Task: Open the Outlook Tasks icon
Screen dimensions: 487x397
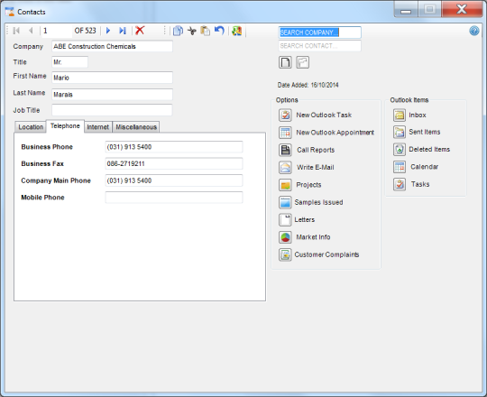Action: [x=400, y=184]
